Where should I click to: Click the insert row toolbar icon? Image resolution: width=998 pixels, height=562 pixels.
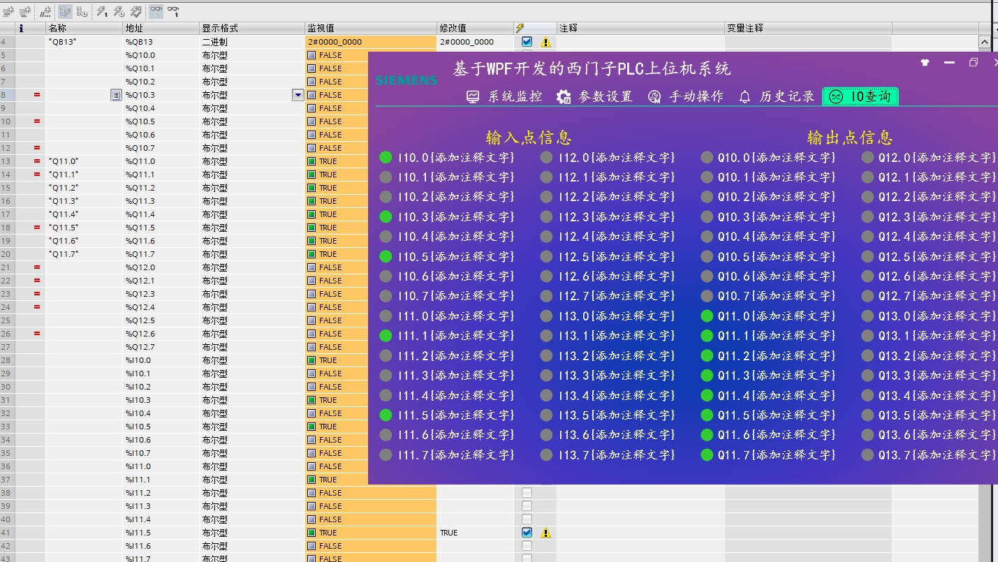(9, 11)
